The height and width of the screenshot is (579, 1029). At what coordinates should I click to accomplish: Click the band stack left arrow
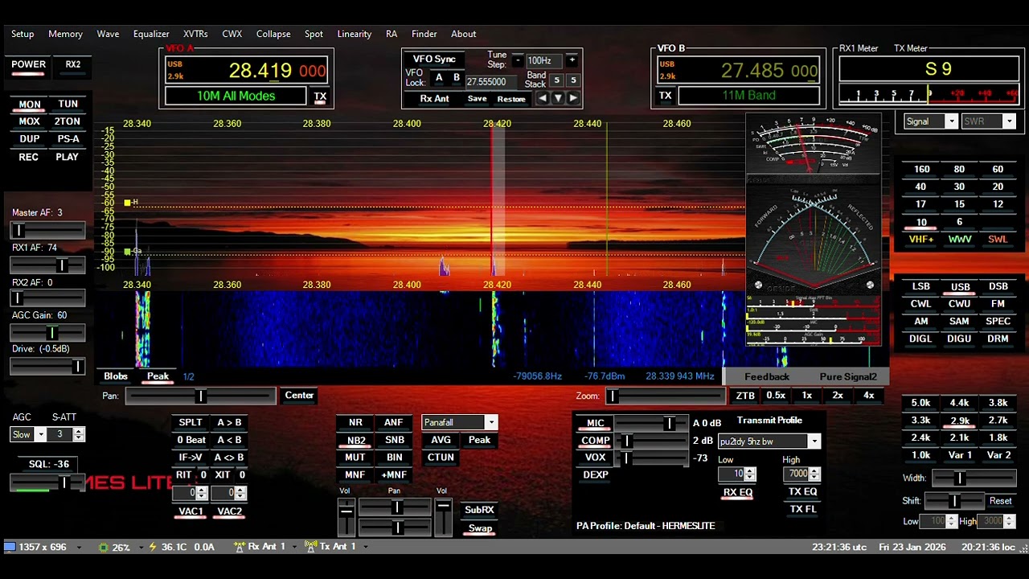point(543,98)
